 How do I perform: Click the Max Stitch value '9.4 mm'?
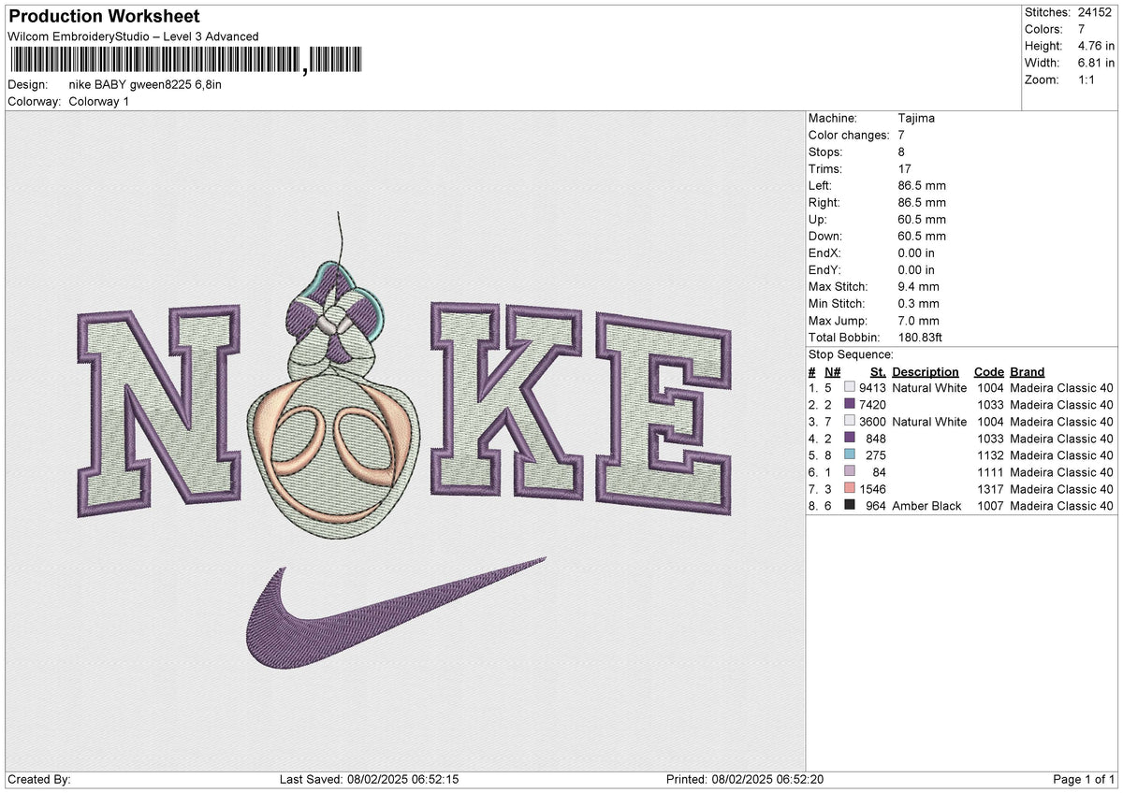point(919,286)
